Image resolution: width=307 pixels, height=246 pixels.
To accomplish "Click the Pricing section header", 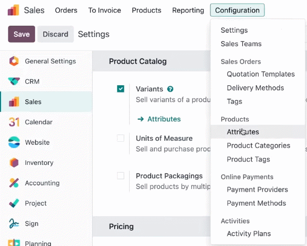I will 121,226.
